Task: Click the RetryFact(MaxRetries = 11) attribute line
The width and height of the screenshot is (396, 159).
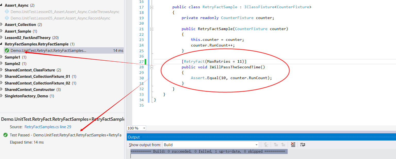Action: click(214, 62)
